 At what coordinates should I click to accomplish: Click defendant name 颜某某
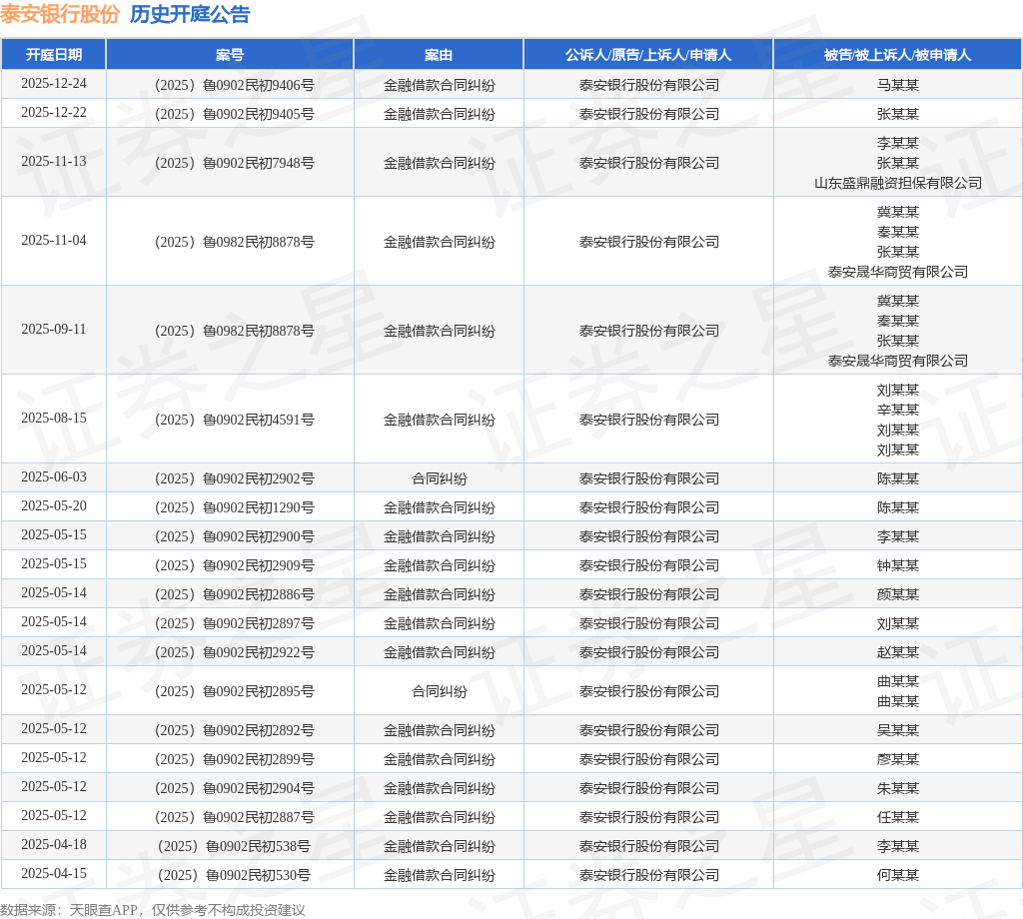pyautogui.click(x=898, y=594)
